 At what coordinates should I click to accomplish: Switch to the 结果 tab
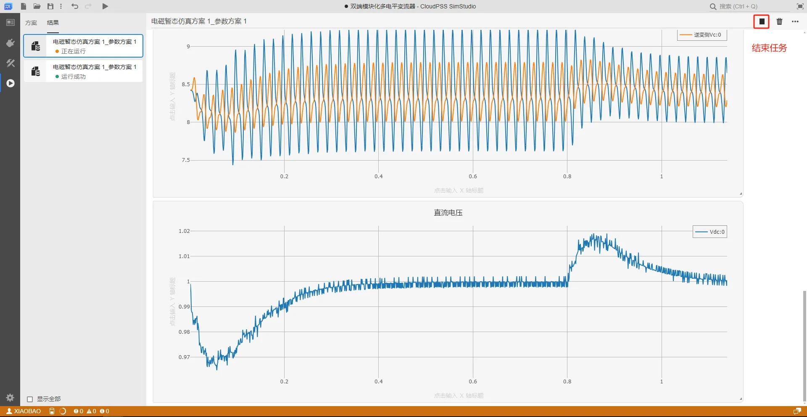(x=53, y=23)
